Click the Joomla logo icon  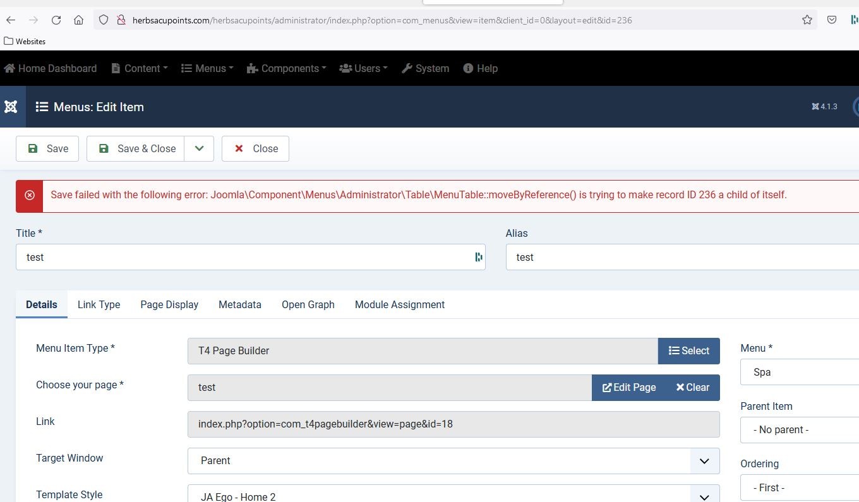pos(11,107)
